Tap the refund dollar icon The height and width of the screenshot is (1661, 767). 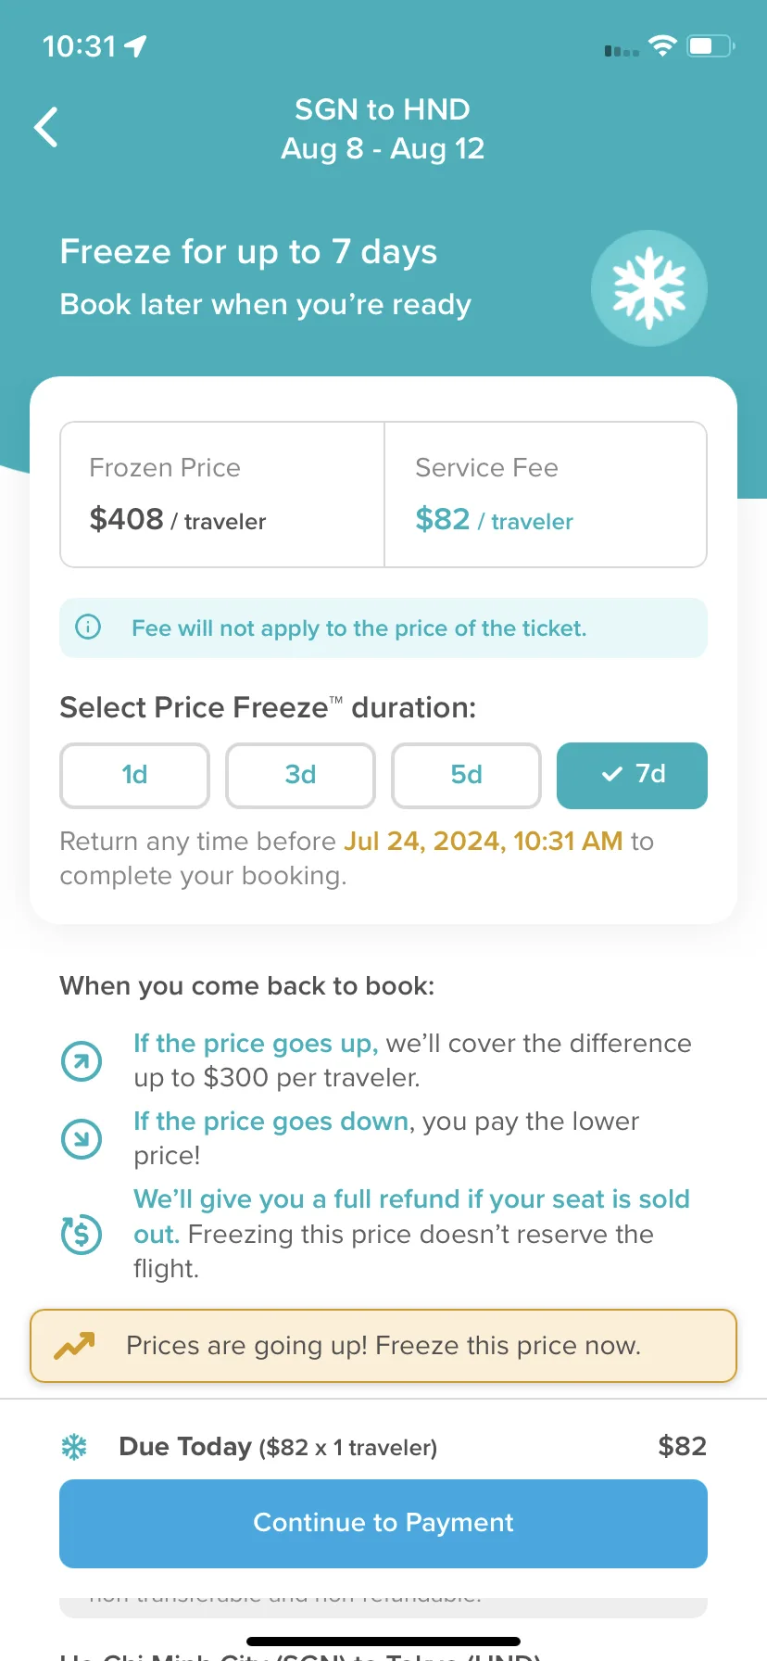click(x=82, y=1234)
